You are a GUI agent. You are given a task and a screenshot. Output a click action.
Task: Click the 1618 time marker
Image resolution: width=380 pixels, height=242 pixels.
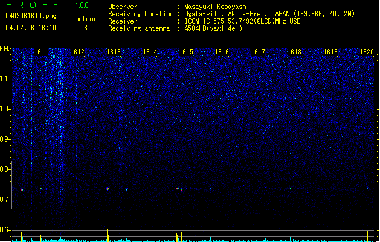(294, 52)
